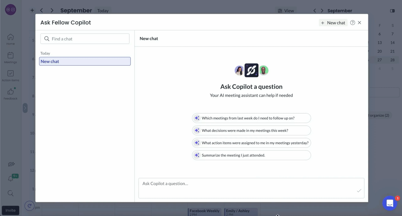Image resolution: width=402 pixels, height=216 pixels.
Task: Open the search magnifier in the sidebar
Action: [10, 193]
